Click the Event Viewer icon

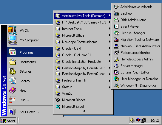116,26
